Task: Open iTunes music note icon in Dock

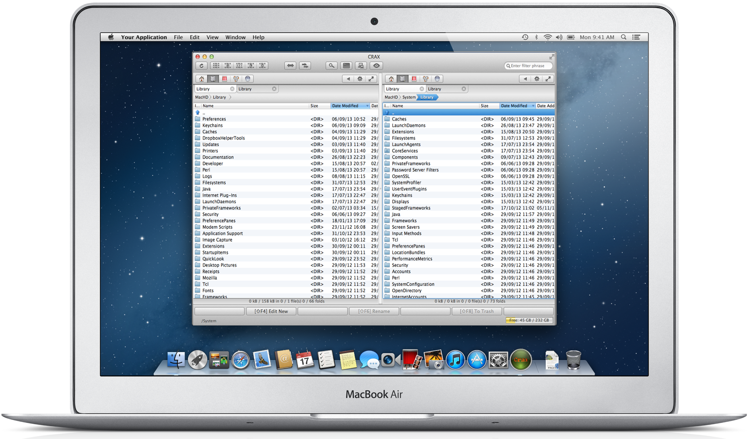Action: (455, 360)
